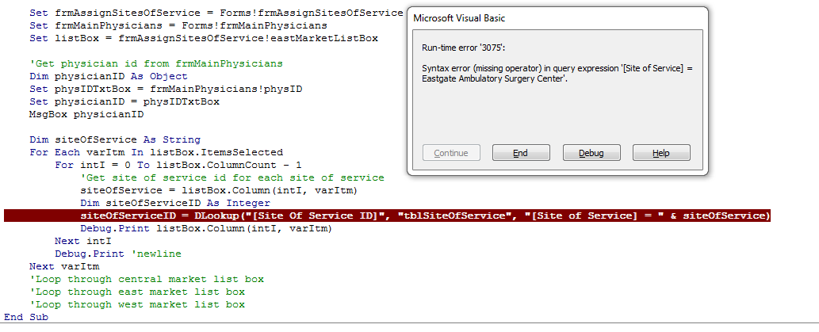Image resolution: width=819 pixels, height=332 pixels.
Task: Click the 'Loop through central market list box' comment
Action: [147, 279]
